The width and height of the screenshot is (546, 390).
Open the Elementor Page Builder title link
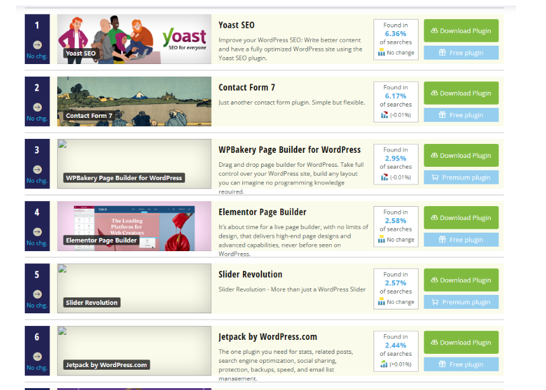262,212
